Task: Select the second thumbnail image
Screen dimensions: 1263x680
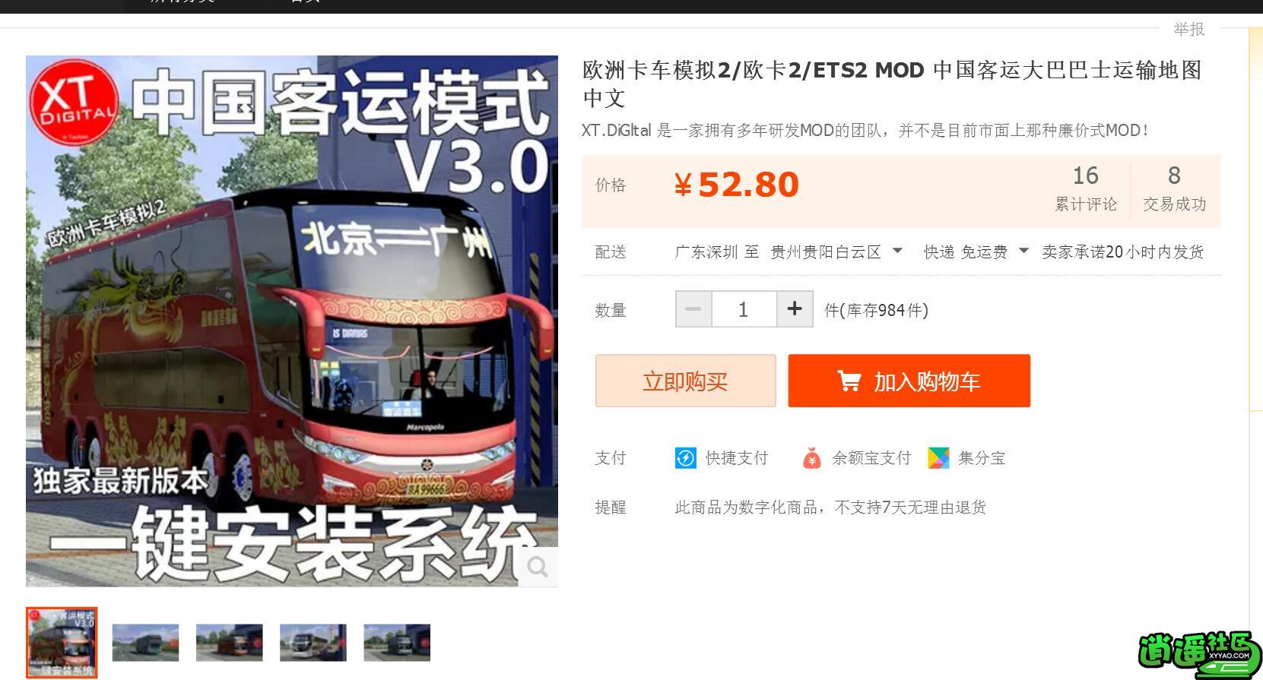Action: [x=145, y=643]
